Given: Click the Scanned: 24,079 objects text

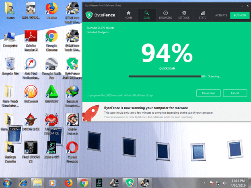Looking at the screenshot, I should (x=101, y=28).
